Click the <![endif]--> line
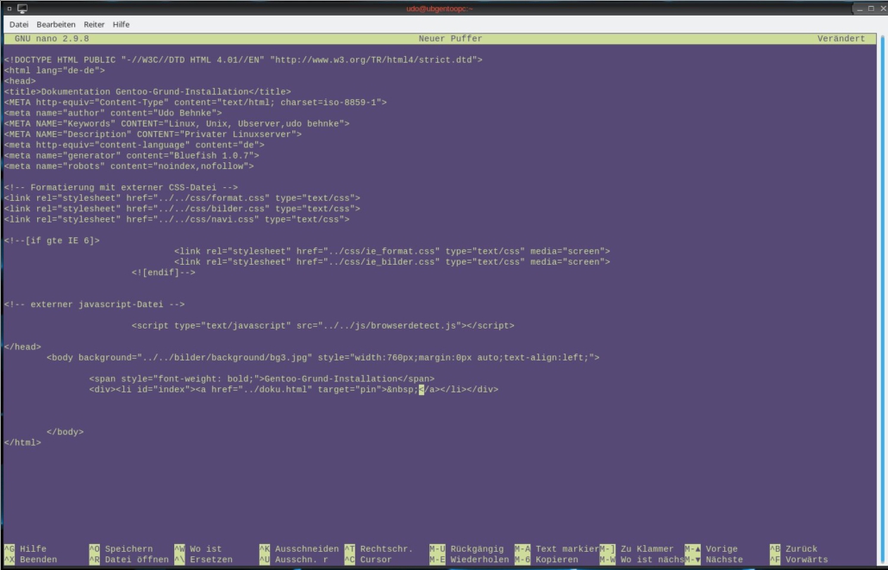The width and height of the screenshot is (888, 570). pos(163,272)
